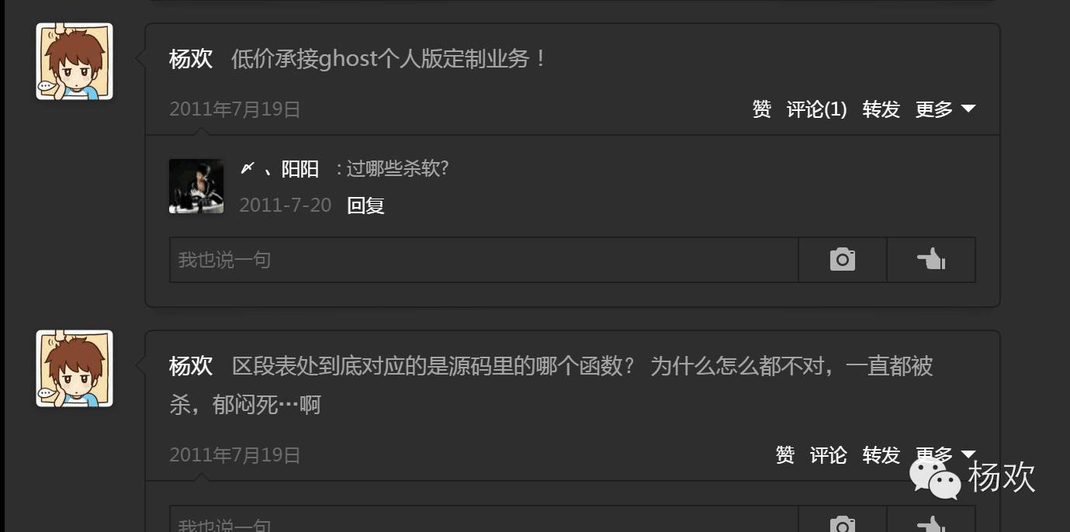Viewport: 1070px width, 532px height.
Task: Click camera icon in first comment box
Action: tap(842, 259)
